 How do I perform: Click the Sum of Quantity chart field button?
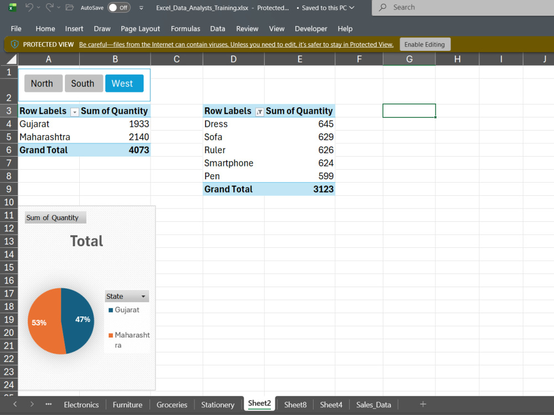click(x=55, y=217)
